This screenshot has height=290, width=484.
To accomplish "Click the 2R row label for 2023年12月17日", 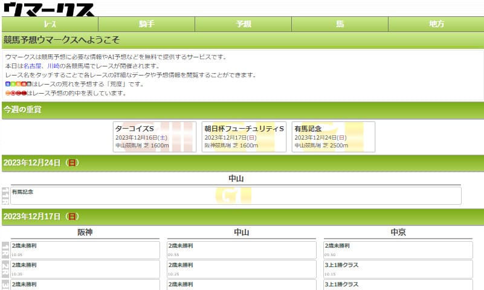I will (x=5, y=269).
